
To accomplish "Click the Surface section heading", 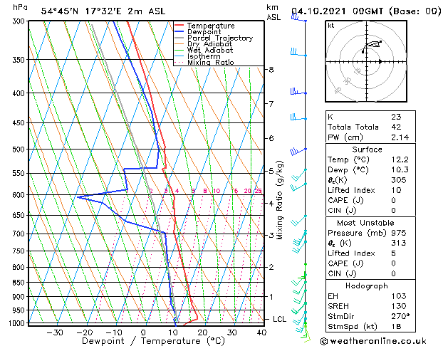I will click(x=366, y=150).
